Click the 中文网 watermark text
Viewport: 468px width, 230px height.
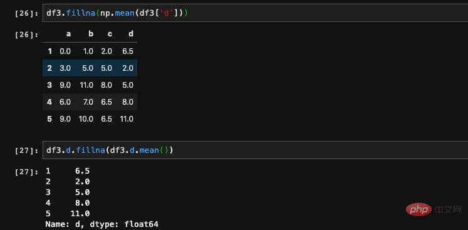pos(448,210)
